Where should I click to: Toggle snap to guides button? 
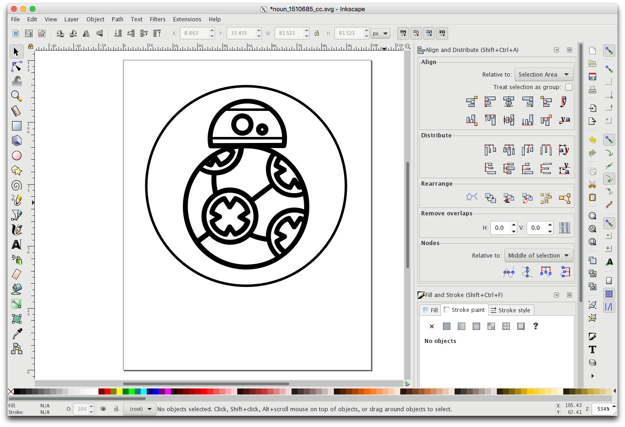pyautogui.click(x=609, y=307)
